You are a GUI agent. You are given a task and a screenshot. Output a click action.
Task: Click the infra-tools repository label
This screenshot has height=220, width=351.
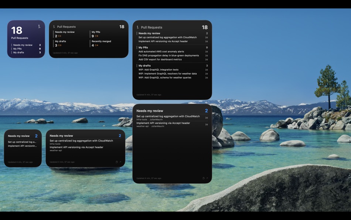(142, 120)
